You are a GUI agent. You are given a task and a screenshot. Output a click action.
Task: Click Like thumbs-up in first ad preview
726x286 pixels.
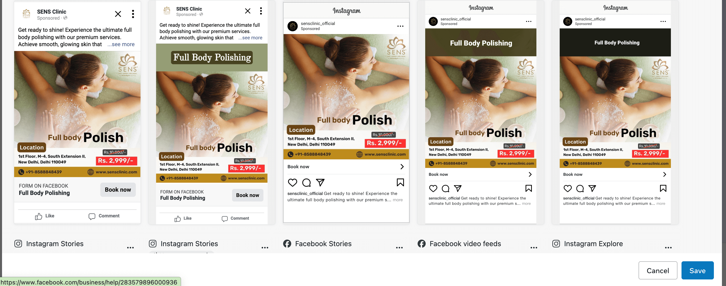pyautogui.click(x=39, y=216)
